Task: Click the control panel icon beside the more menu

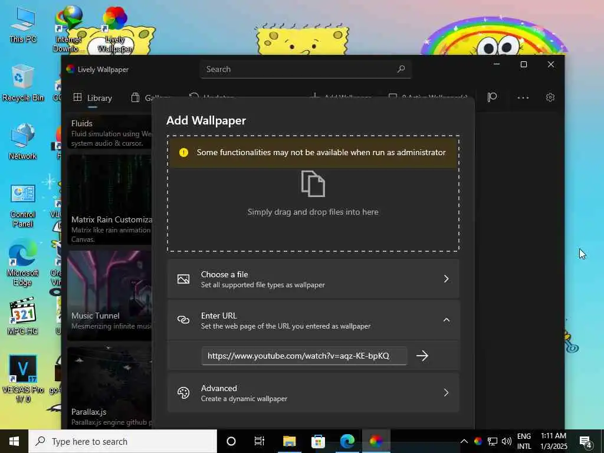Action: pos(492,97)
